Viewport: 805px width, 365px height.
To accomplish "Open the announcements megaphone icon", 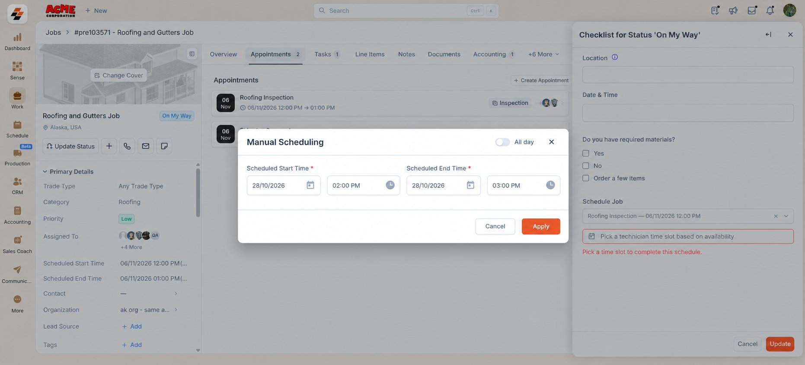I will tap(733, 10).
